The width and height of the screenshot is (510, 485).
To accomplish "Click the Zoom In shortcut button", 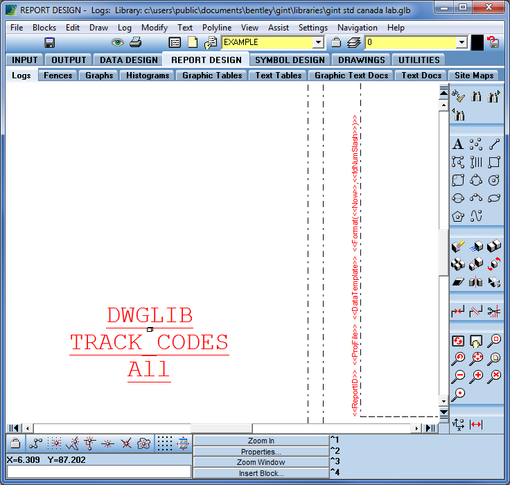I will tap(261, 441).
